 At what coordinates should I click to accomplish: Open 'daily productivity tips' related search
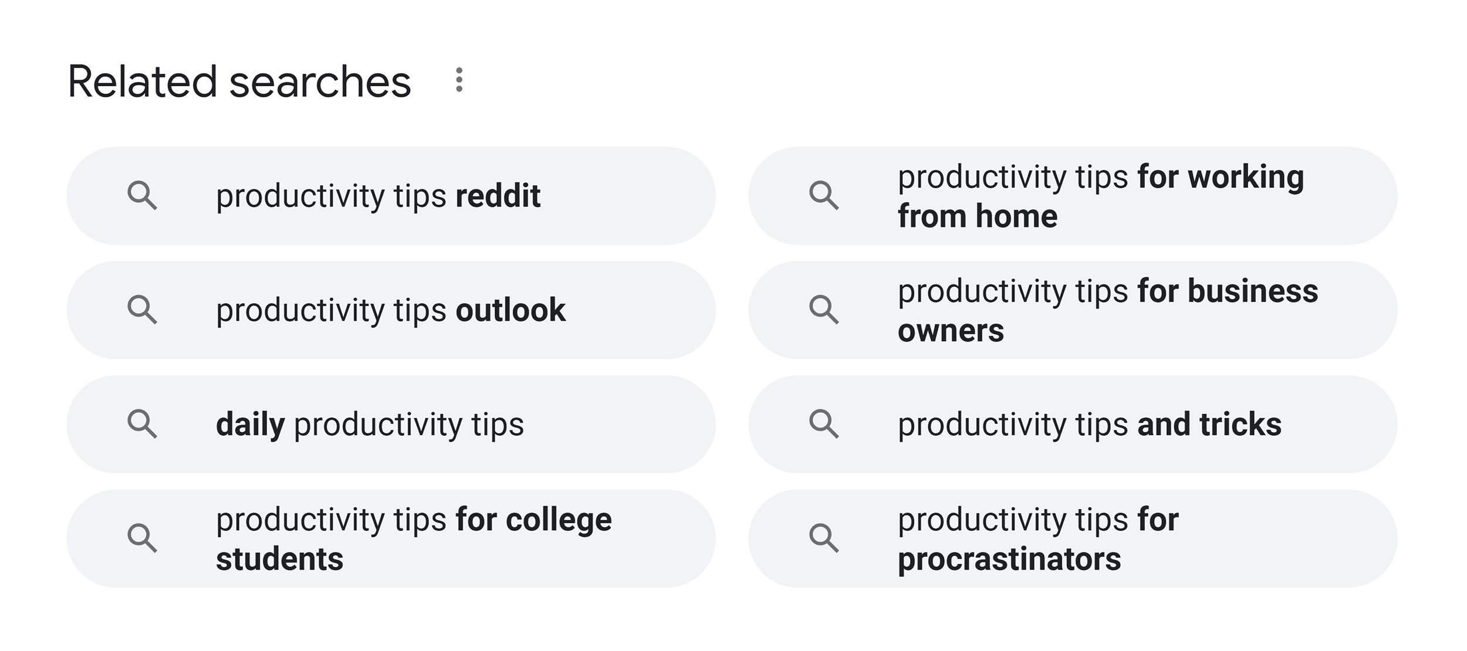[391, 425]
